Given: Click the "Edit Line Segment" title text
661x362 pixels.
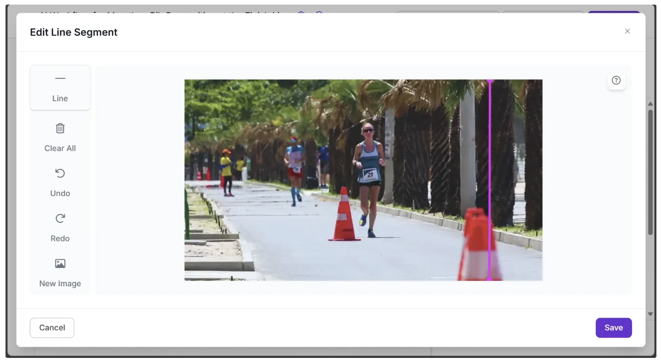Looking at the screenshot, I should tap(74, 32).
